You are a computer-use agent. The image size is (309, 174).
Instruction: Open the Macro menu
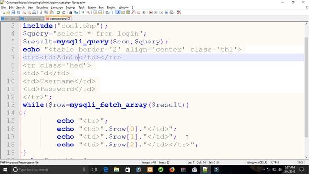[x=92, y=8]
